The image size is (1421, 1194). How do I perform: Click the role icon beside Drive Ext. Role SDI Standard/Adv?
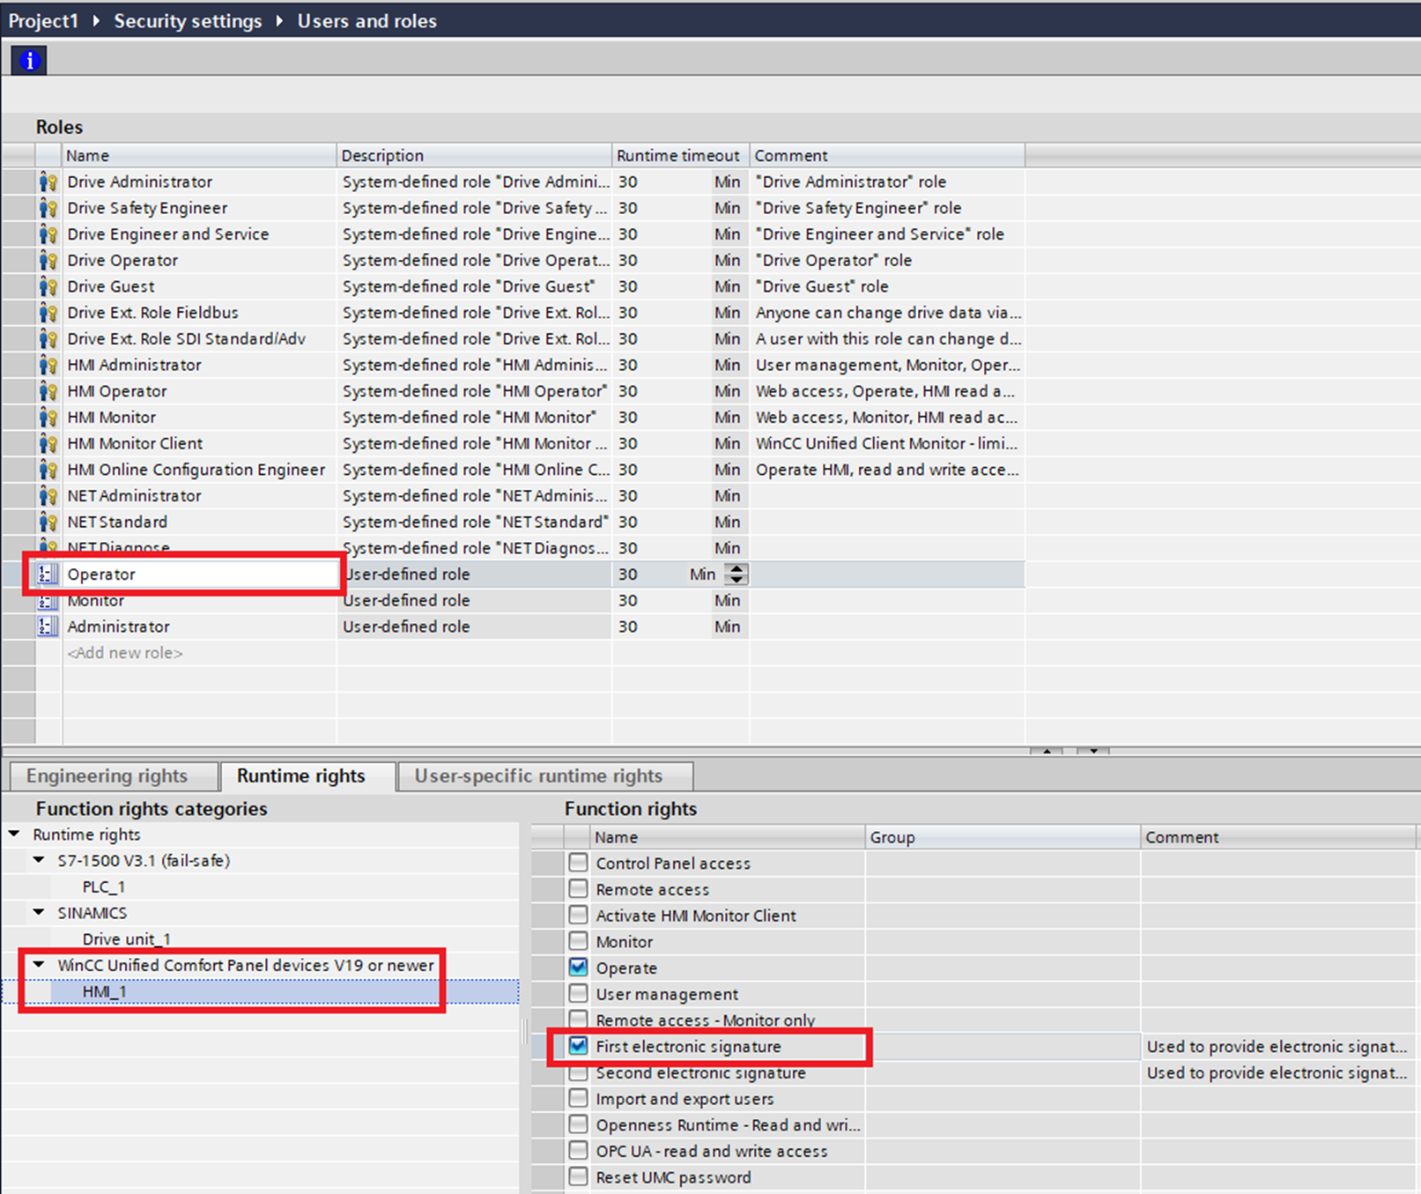[x=48, y=339]
